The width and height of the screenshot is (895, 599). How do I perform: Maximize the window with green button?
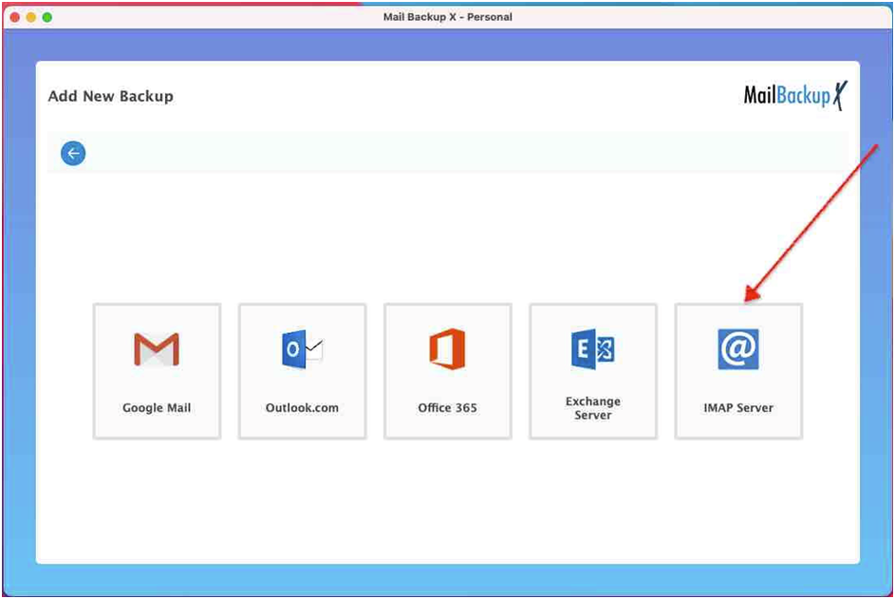point(47,17)
